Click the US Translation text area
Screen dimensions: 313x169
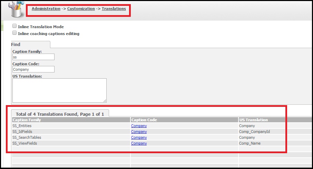tap(59, 91)
